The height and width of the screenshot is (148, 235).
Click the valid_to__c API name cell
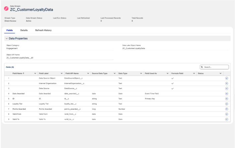(x=69, y=119)
